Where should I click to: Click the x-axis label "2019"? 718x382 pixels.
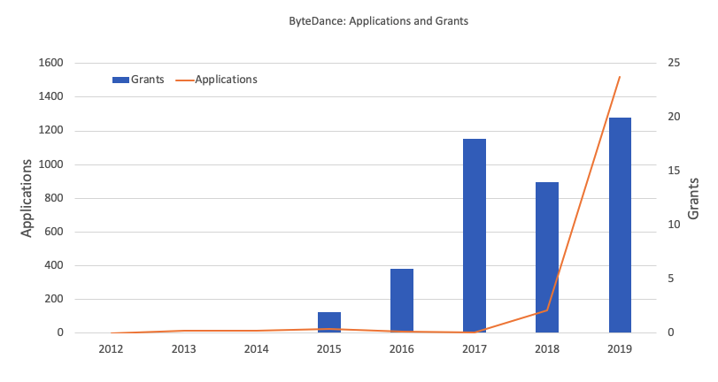(620, 349)
